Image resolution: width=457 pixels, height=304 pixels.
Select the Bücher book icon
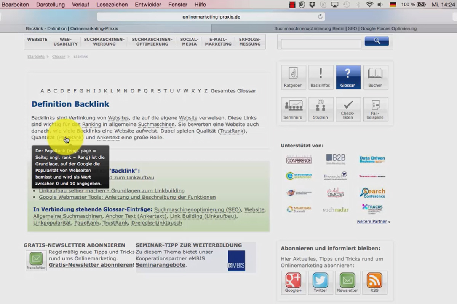point(376,77)
